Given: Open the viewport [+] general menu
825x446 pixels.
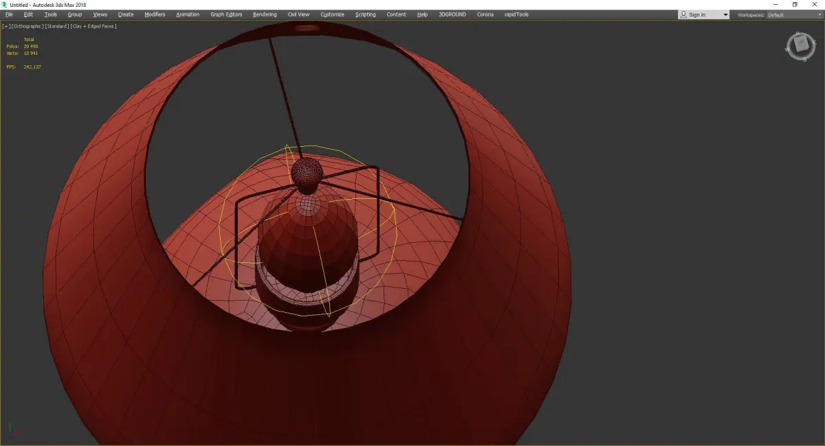Looking at the screenshot, I should 6,26.
